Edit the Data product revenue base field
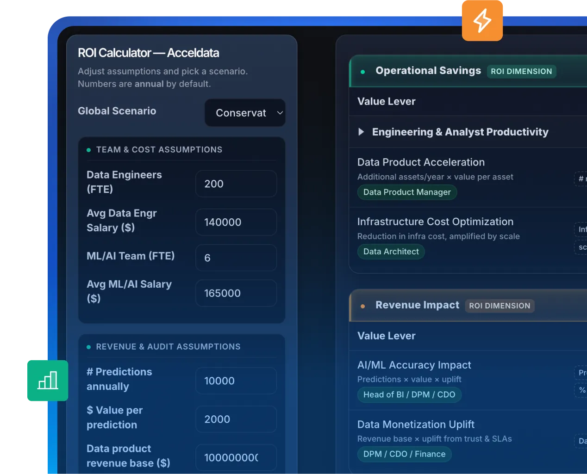This screenshot has width=587, height=474. pyautogui.click(x=236, y=457)
